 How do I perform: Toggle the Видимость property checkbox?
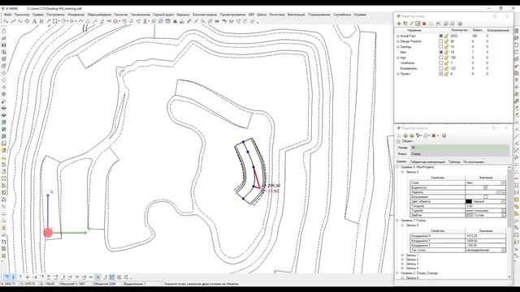pyautogui.click(x=486, y=187)
